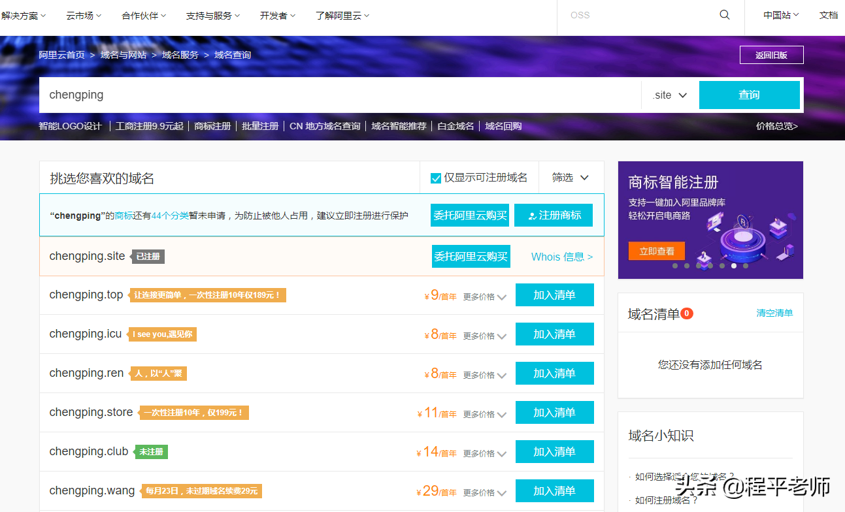Screen dimensions: 845x512
Task: Open 域名服务 breadcrumb
Action: click(180, 55)
